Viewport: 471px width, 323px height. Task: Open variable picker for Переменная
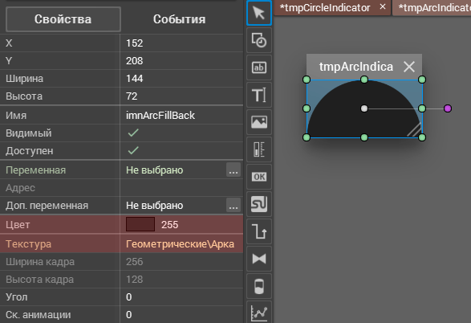pyautogui.click(x=233, y=170)
